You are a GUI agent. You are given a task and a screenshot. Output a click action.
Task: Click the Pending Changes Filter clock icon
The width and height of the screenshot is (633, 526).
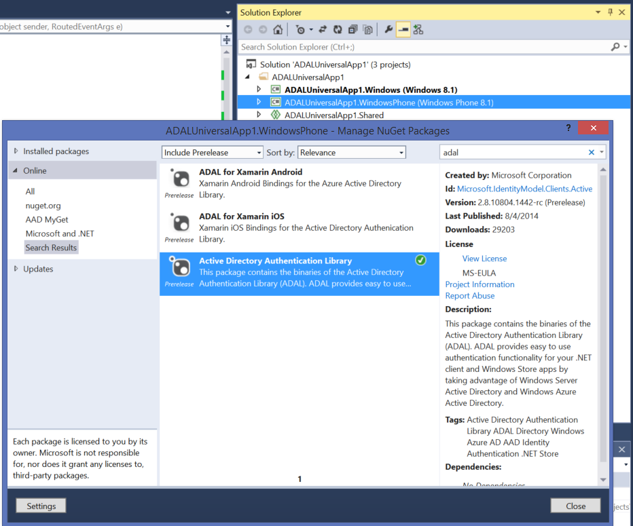tap(300, 29)
